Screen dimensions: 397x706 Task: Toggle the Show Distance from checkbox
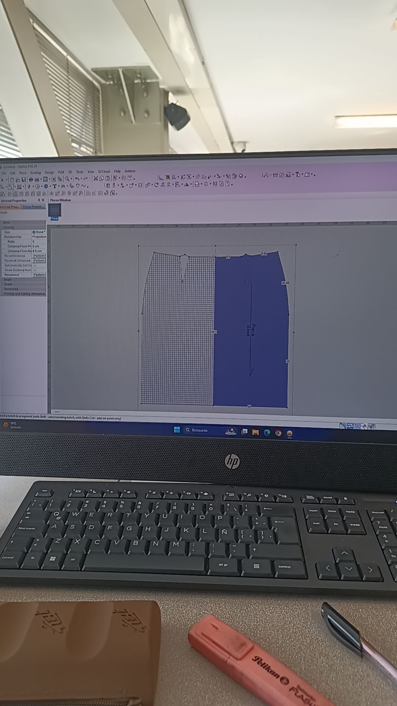click(x=35, y=270)
